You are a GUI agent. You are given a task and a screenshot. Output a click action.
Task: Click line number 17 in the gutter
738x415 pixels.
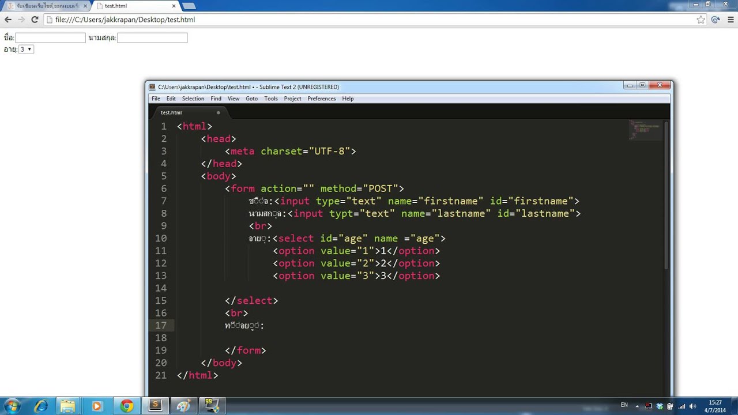point(161,326)
